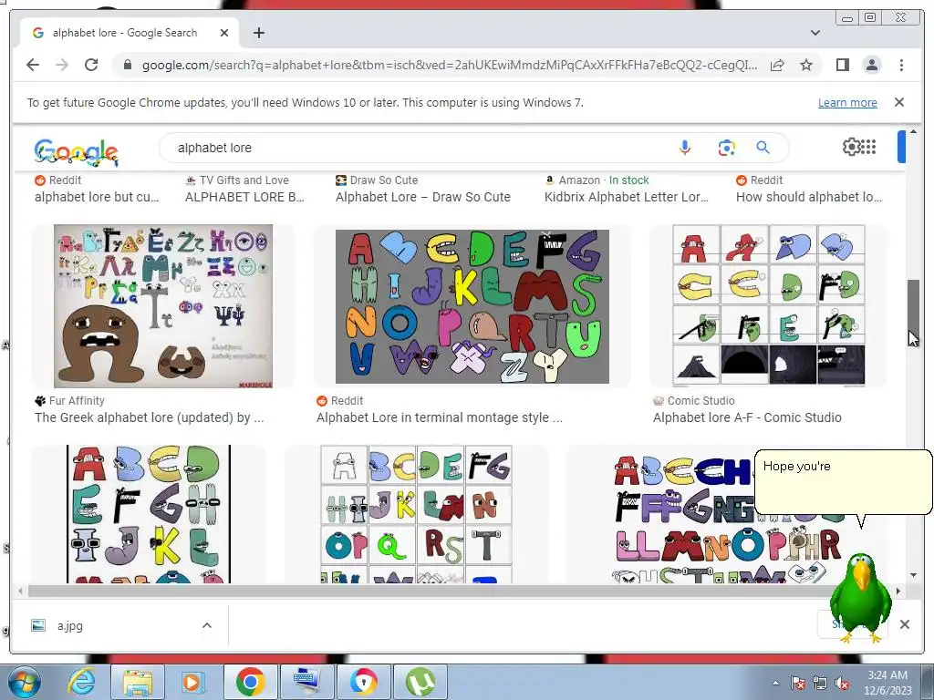Open 'The Greek alphabet lore (updated)' link
The height and width of the screenshot is (700, 934).
(149, 417)
